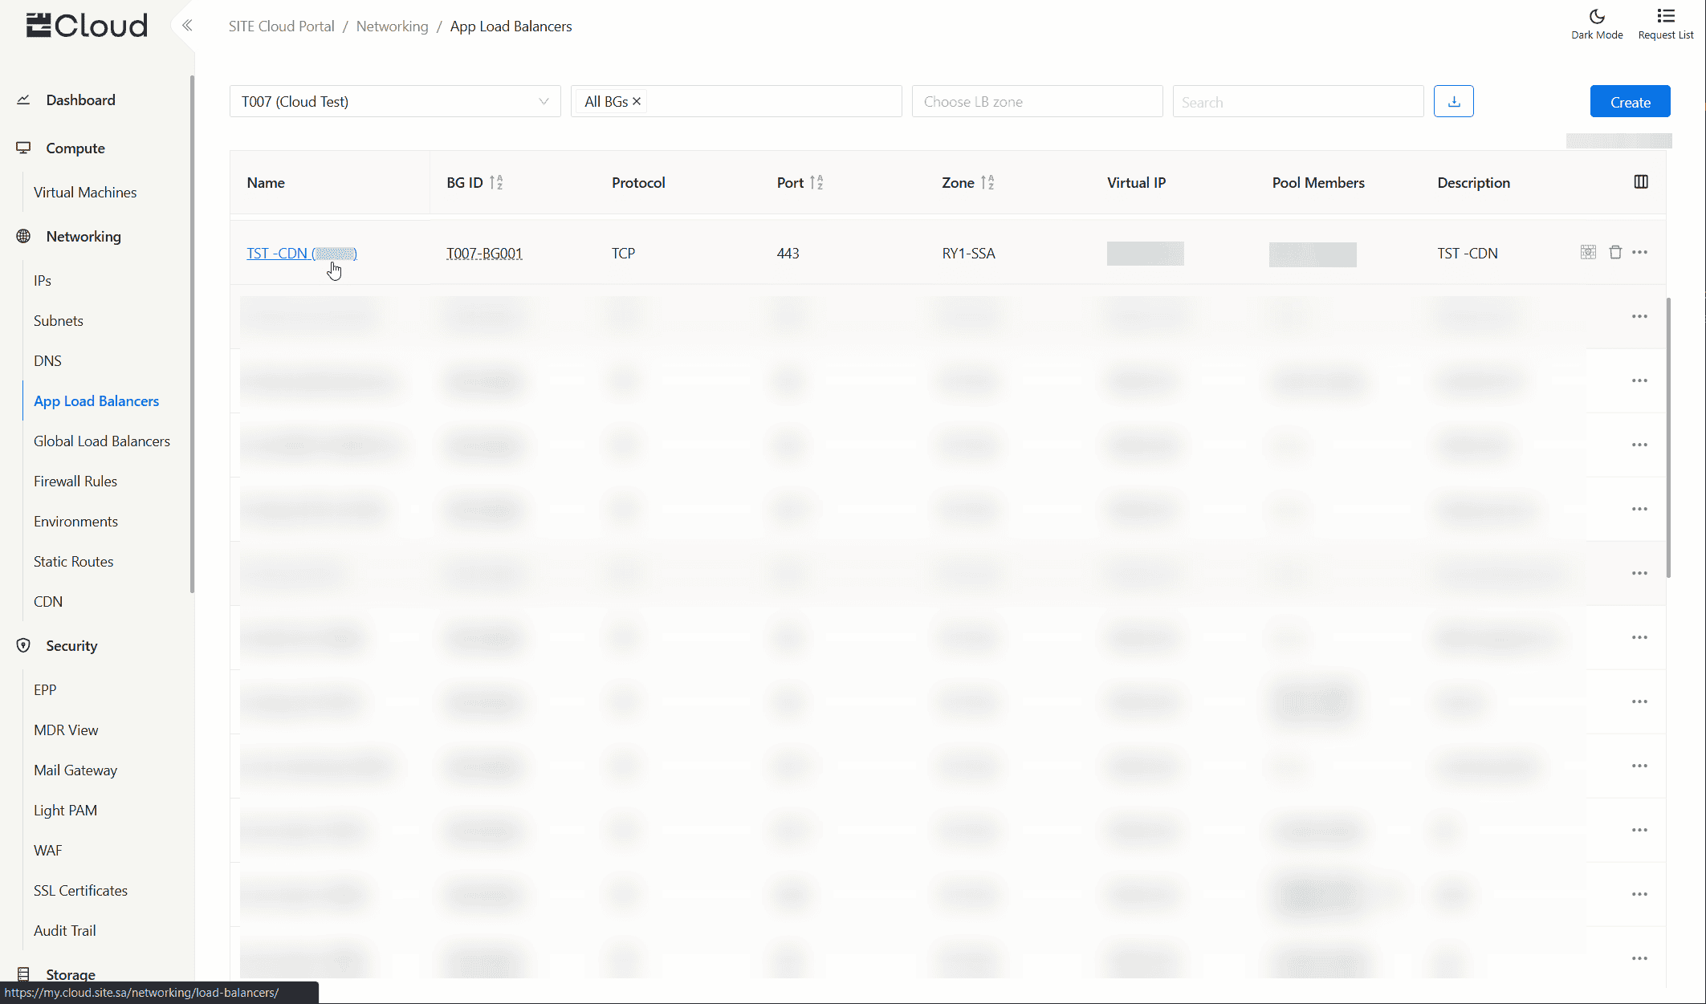This screenshot has height=1004, width=1706.
Task: Open the T007 (Cloud Test) tenant dropdown
Action: pos(394,101)
